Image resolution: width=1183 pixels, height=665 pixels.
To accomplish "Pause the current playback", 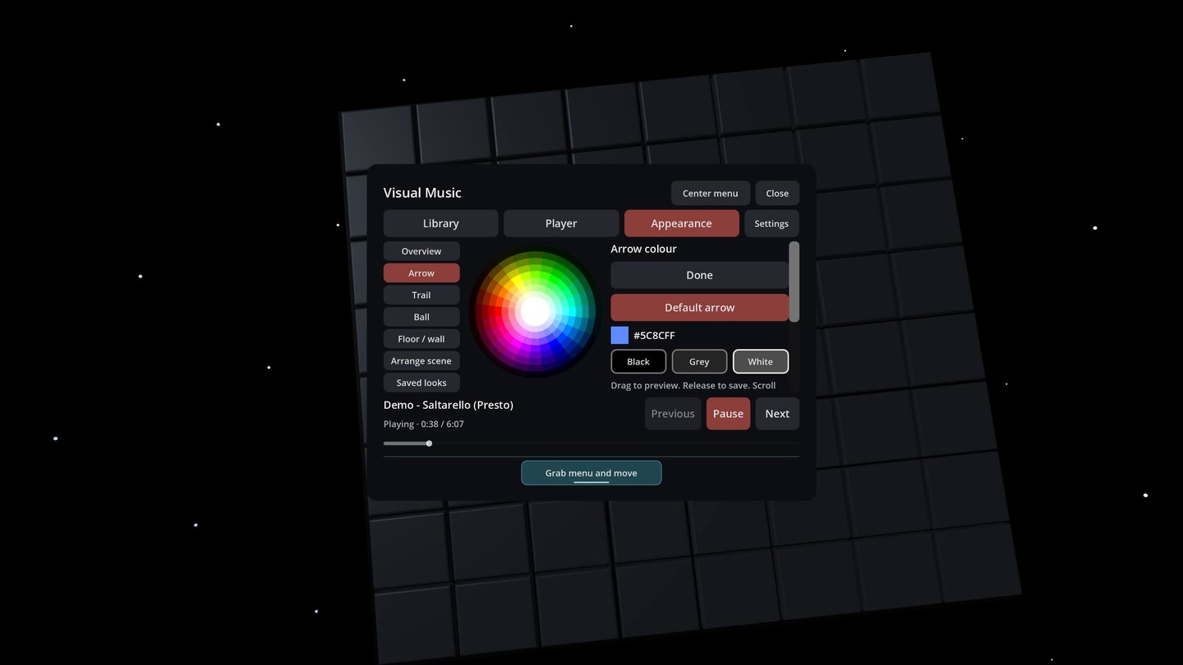I will (728, 414).
